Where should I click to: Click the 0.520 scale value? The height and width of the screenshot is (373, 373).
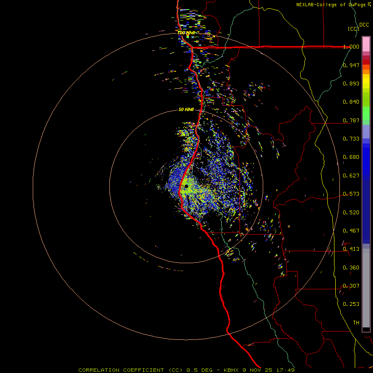coord(351,213)
